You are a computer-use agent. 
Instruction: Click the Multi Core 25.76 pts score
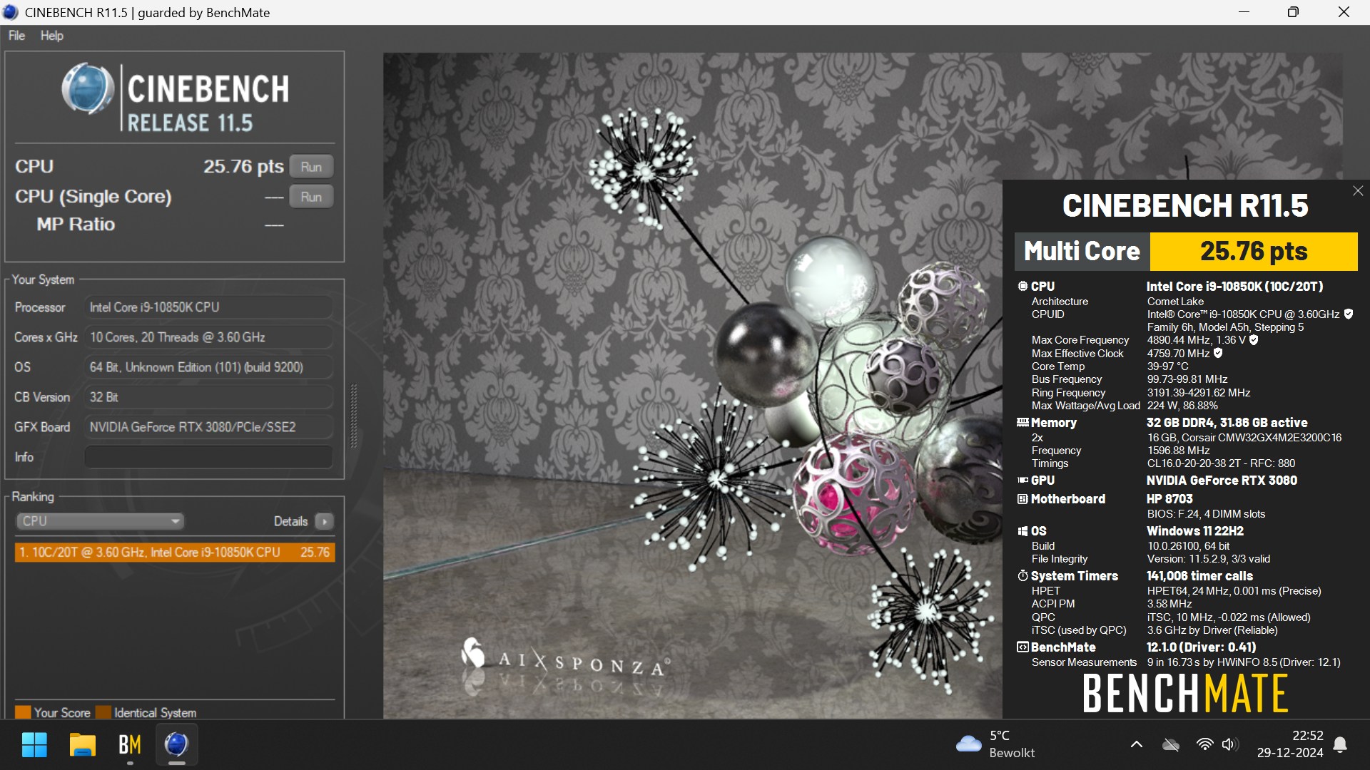pyautogui.click(x=1254, y=252)
